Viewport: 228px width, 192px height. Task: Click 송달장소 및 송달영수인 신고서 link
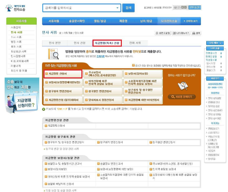coord(65,164)
